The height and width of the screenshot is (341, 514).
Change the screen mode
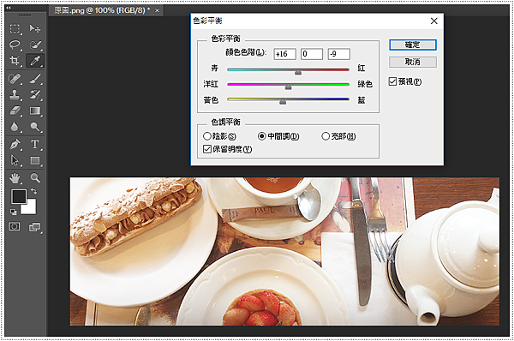click(x=34, y=227)
